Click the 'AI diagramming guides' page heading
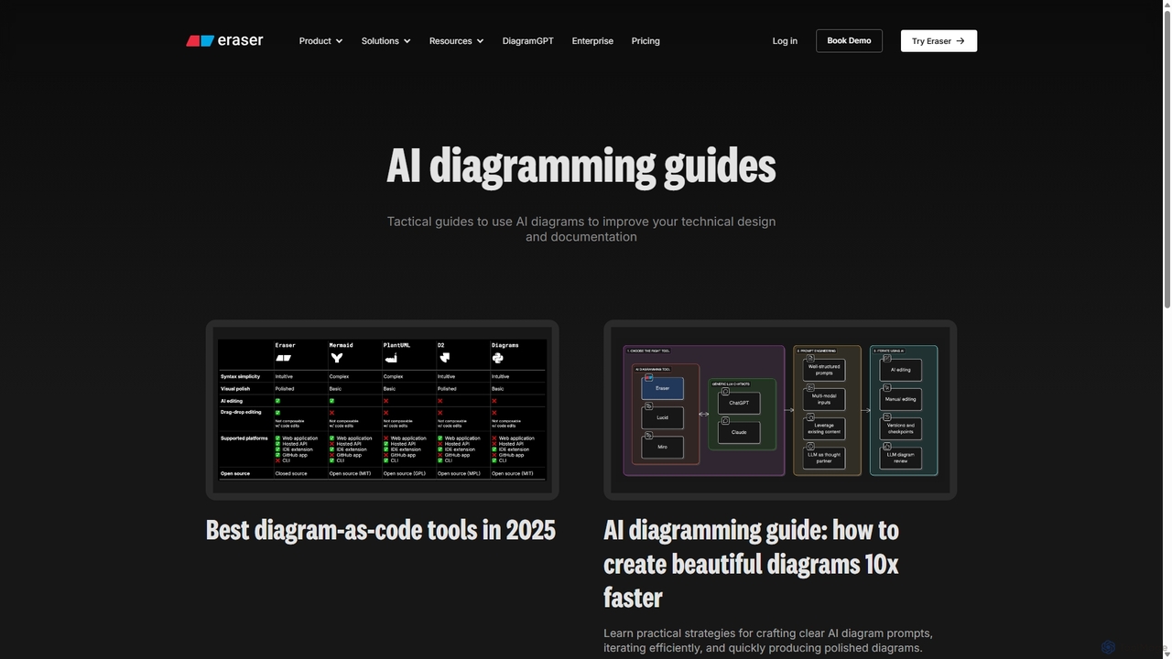 point(581,167)
